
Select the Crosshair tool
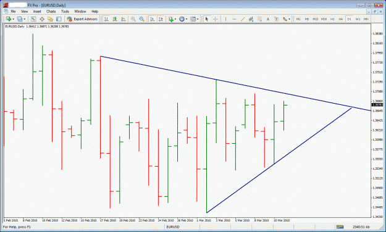215,19
